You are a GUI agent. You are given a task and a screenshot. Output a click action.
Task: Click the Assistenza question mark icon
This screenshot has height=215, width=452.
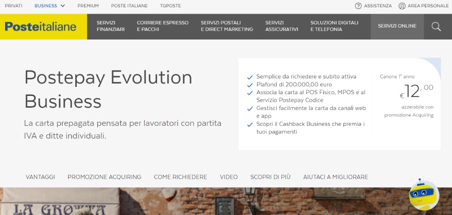click(358, 6)
